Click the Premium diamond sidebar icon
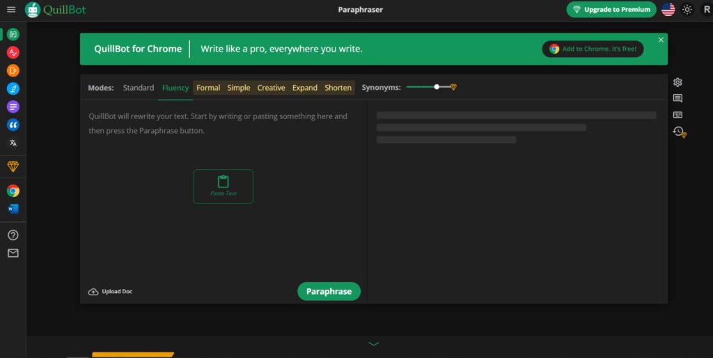 point(13,166)
